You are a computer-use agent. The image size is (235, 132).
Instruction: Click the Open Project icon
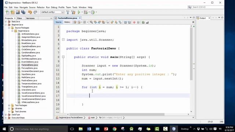(x=18, y=12)
